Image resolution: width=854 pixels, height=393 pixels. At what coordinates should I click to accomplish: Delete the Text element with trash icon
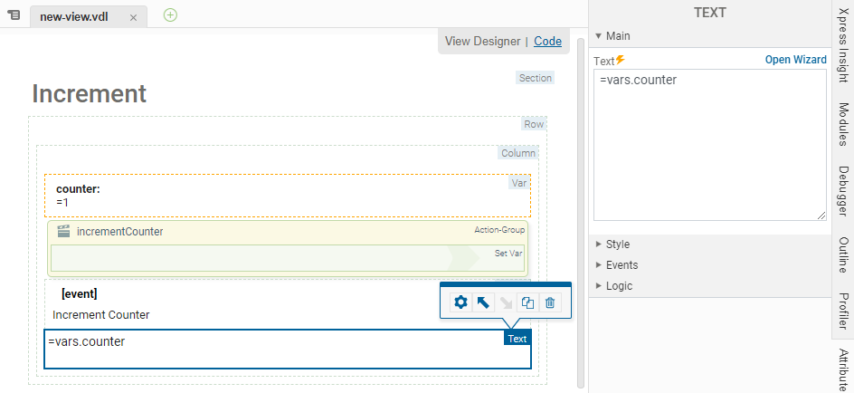tap(550, 302)
